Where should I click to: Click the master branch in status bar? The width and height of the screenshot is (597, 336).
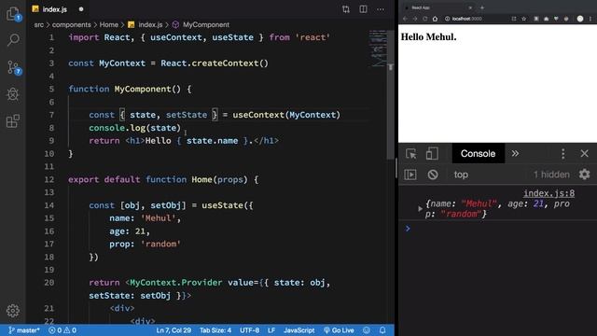(x=24, y=330)
